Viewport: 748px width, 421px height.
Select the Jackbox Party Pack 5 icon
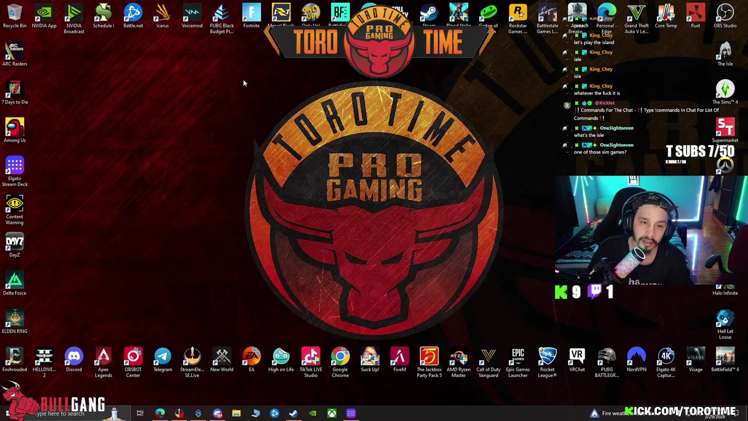pos(429,363)
